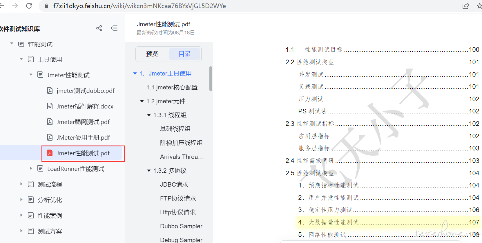
Task: Click the PDF icon of JMeter使用手册.pdf
Action: point(50,137)
